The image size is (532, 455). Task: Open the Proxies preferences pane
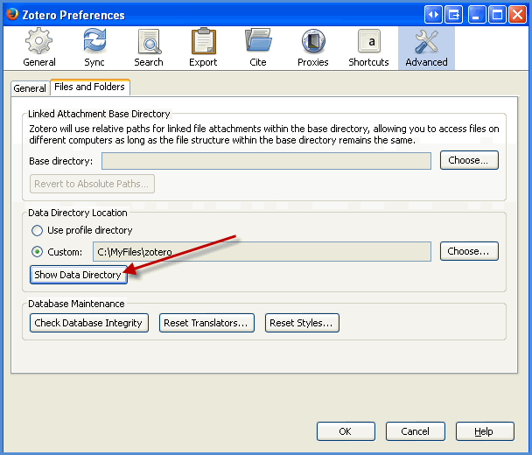click(x=313, y=47)
